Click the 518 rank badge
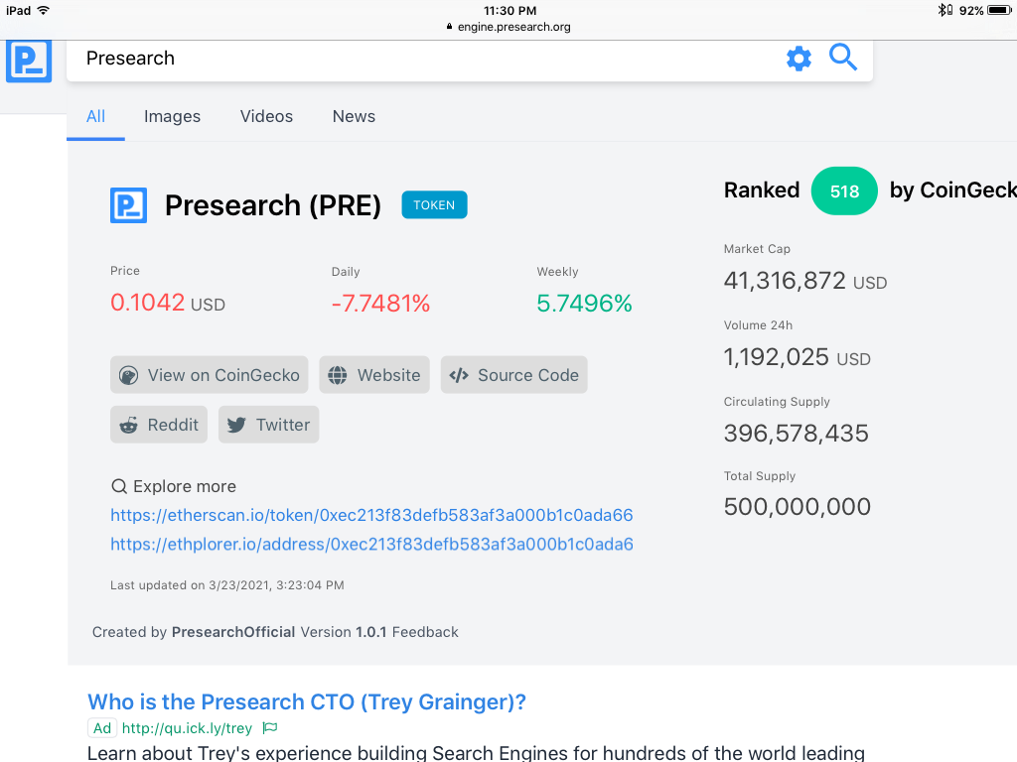Viewport: 1017px width, 762px height. click(844, 191)
